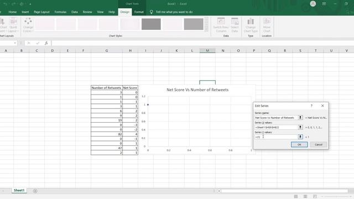
Task: Open the Customize Quick Access Toolbar arrow
Action: coord(30,4)
